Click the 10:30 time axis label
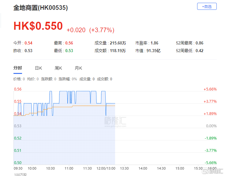Viewport: 225px width, 176px height. click(x=51, y=168)
